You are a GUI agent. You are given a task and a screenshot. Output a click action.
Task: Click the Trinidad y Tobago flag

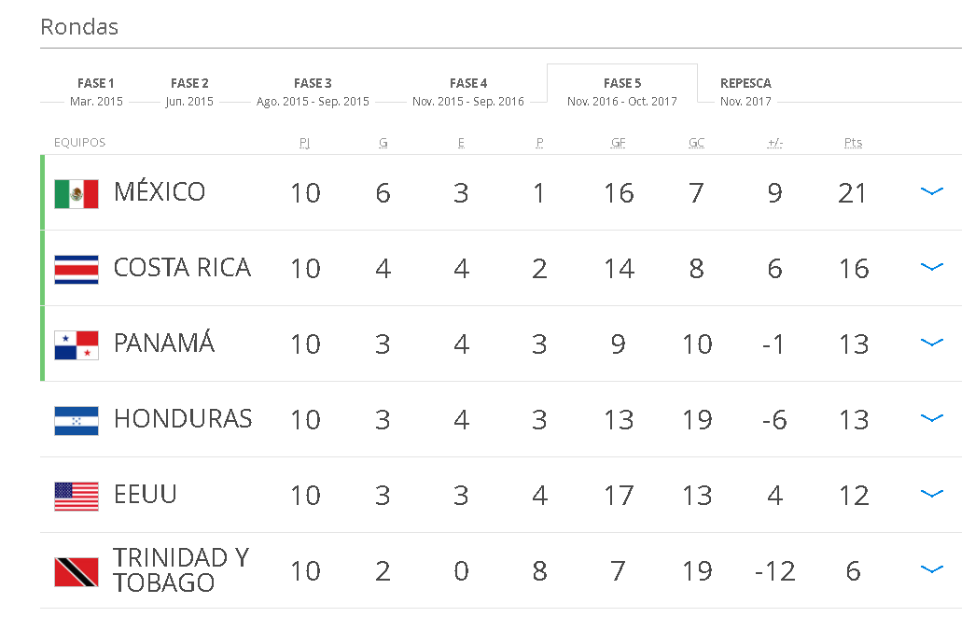77,571
